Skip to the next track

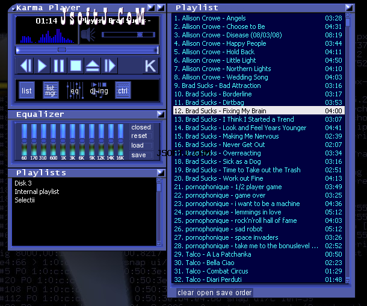pos(109,66)
